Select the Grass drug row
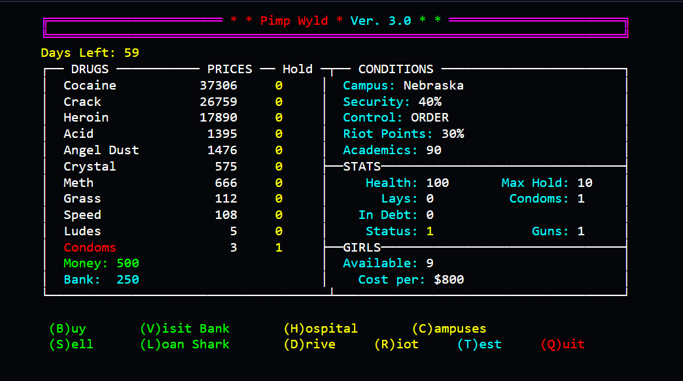 [x=173, y=199]
